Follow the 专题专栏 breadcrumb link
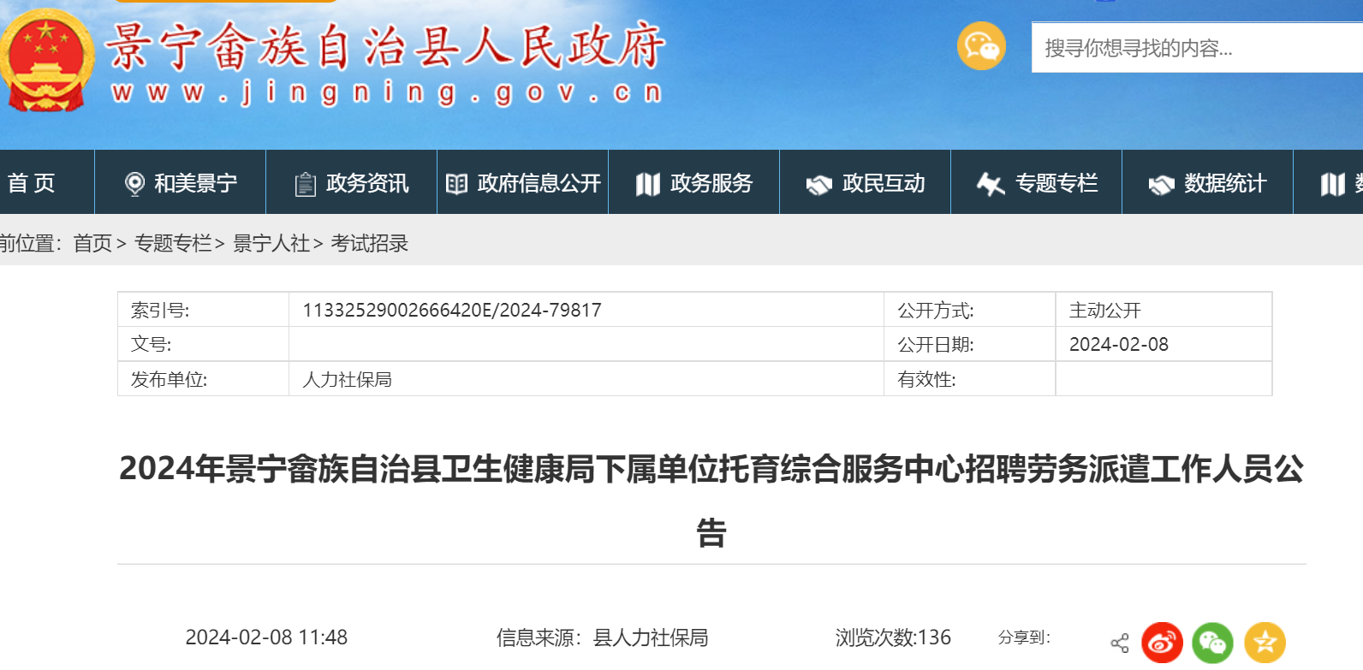This screenshot has width=1363, height=670. point(173,244)
